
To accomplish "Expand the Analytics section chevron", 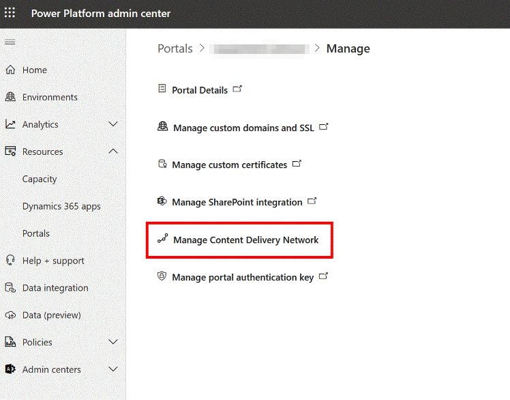I will coord(113,124).
